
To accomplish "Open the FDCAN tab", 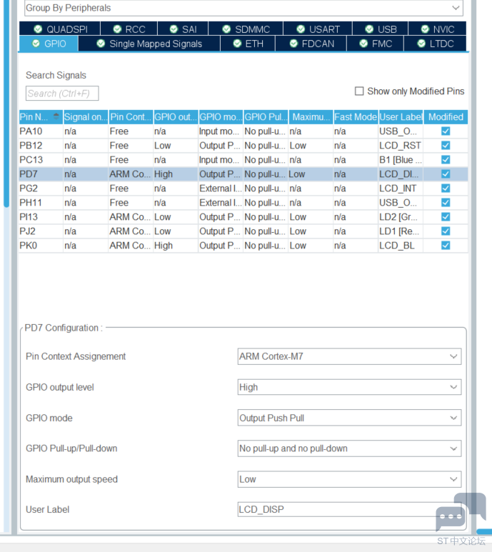I will point(311,44).
